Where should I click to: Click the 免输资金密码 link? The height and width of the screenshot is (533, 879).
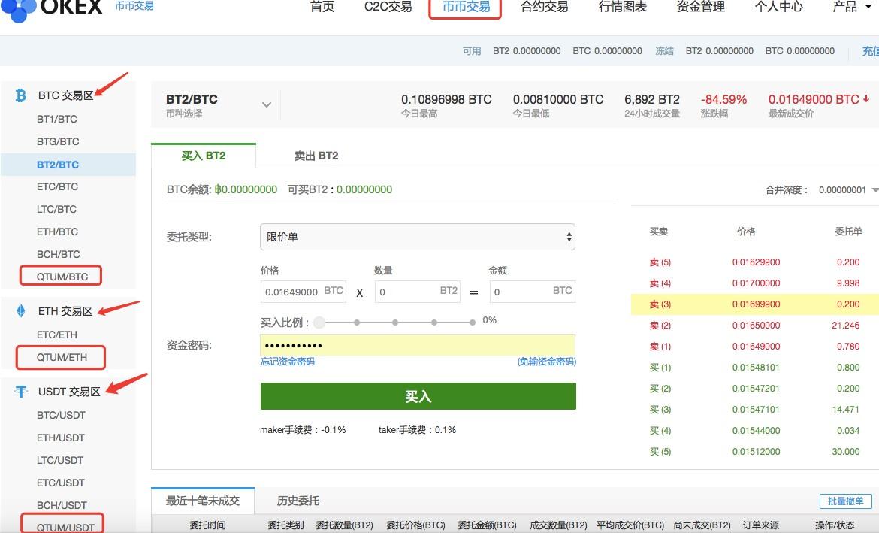(x=547, y=362)
